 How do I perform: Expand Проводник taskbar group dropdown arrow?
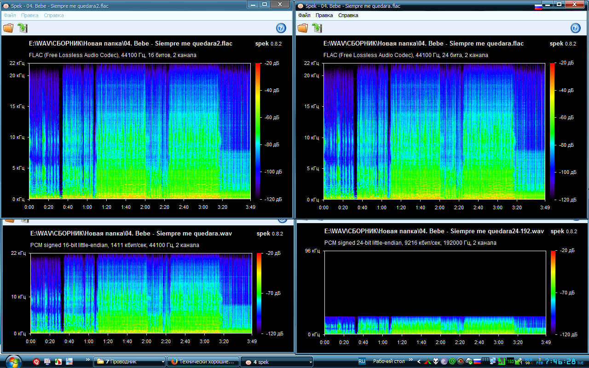(x=163, y=362)
